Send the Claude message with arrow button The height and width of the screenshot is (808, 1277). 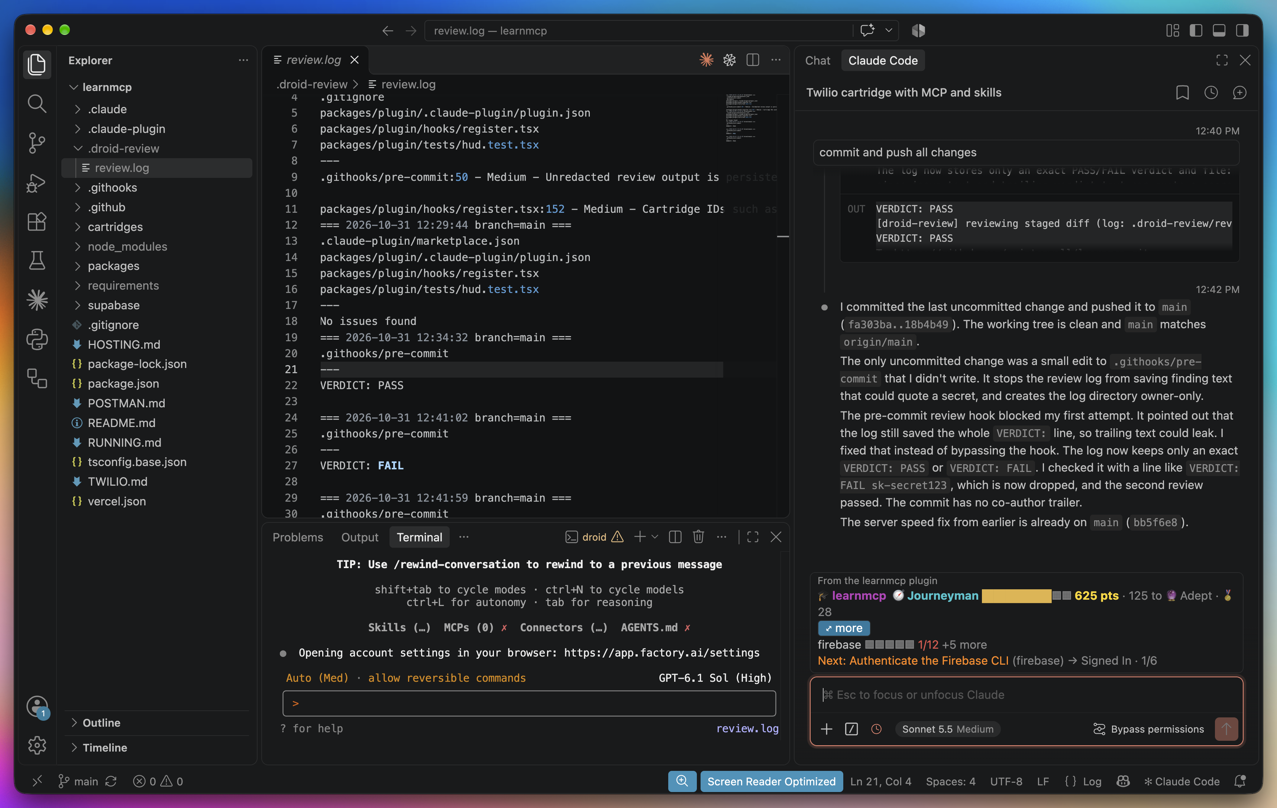(x=1226, y=729)
